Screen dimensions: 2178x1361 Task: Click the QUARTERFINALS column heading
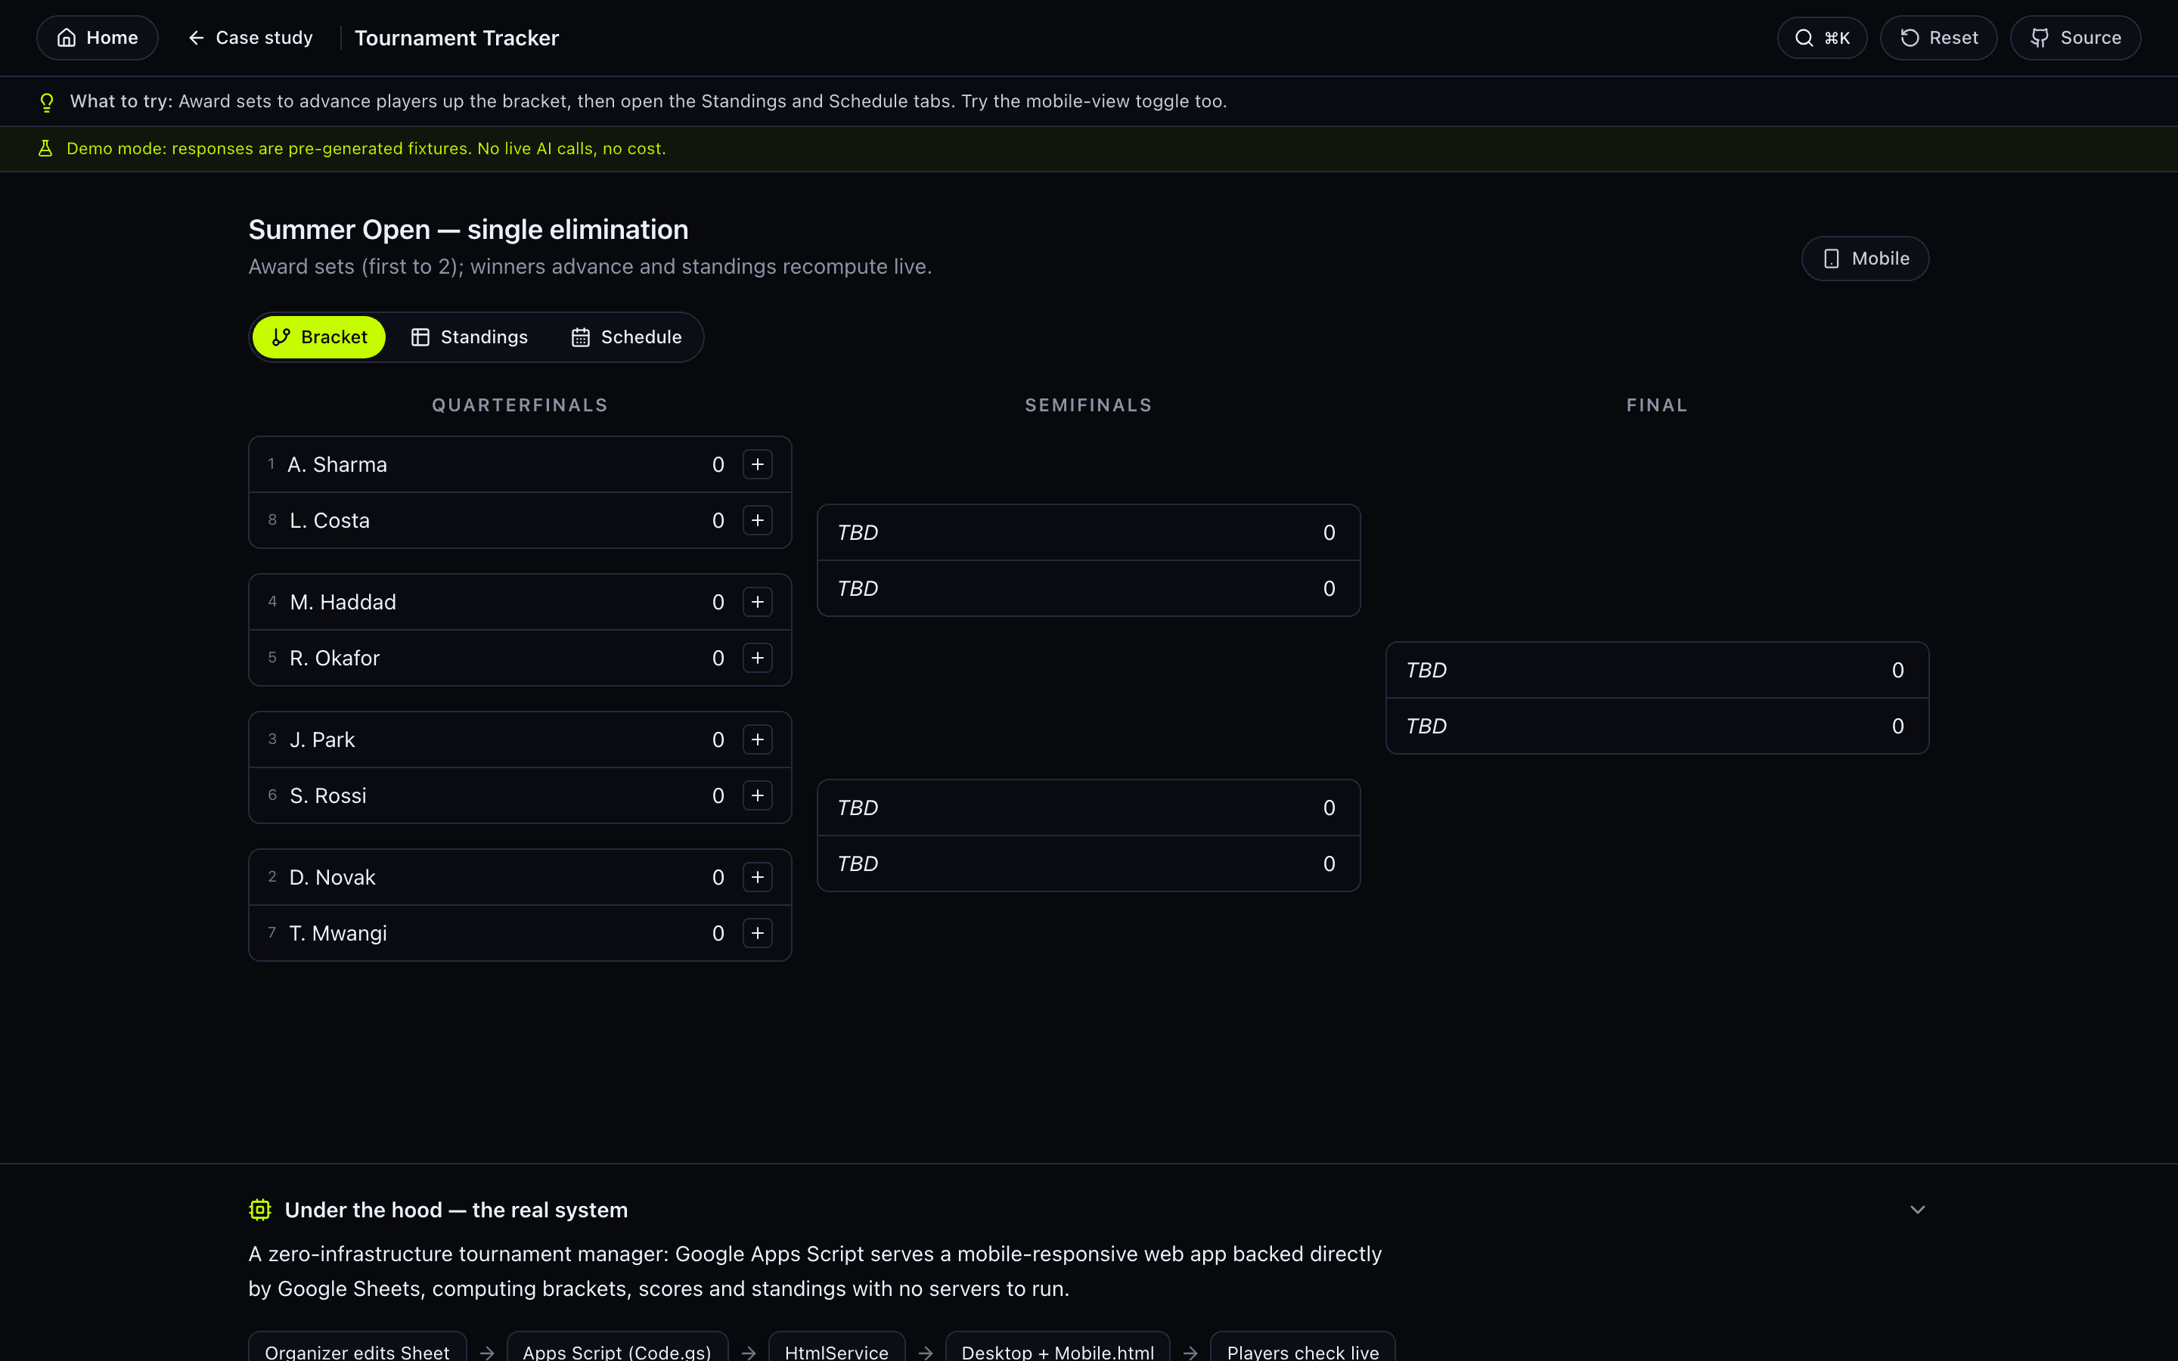click(x=520, y=405)
